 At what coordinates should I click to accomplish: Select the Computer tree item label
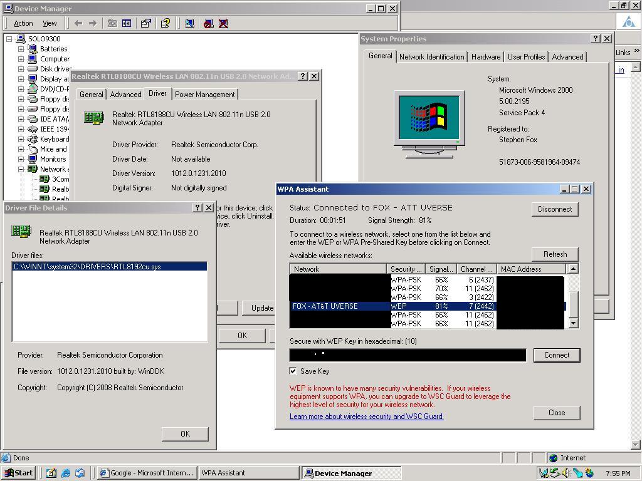[55, 59]
